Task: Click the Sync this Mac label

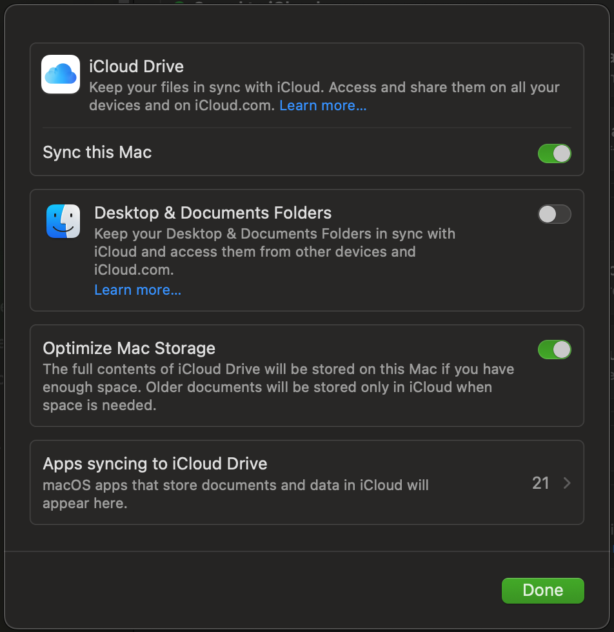Action: (97, 152)
